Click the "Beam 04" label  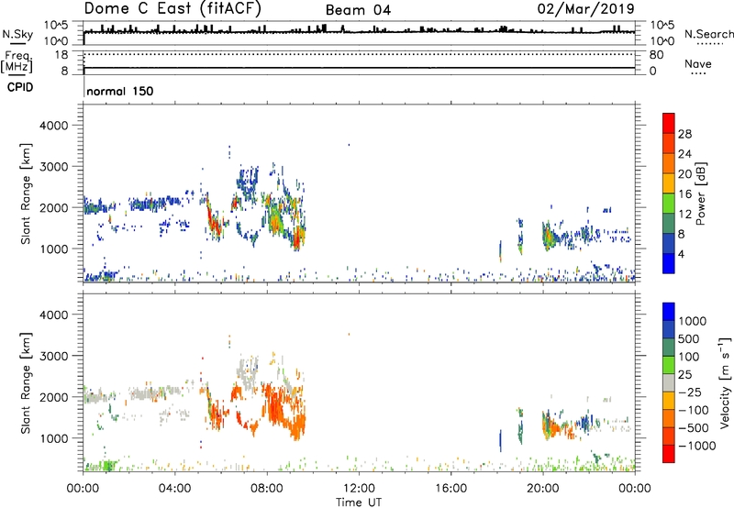358,10
